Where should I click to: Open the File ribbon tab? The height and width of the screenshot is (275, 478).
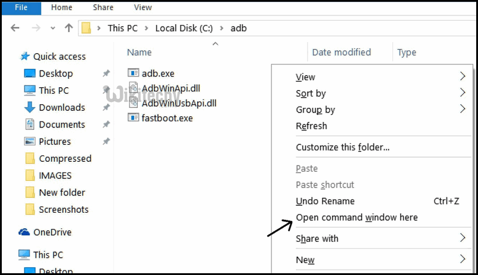click(x=21, y=8)
